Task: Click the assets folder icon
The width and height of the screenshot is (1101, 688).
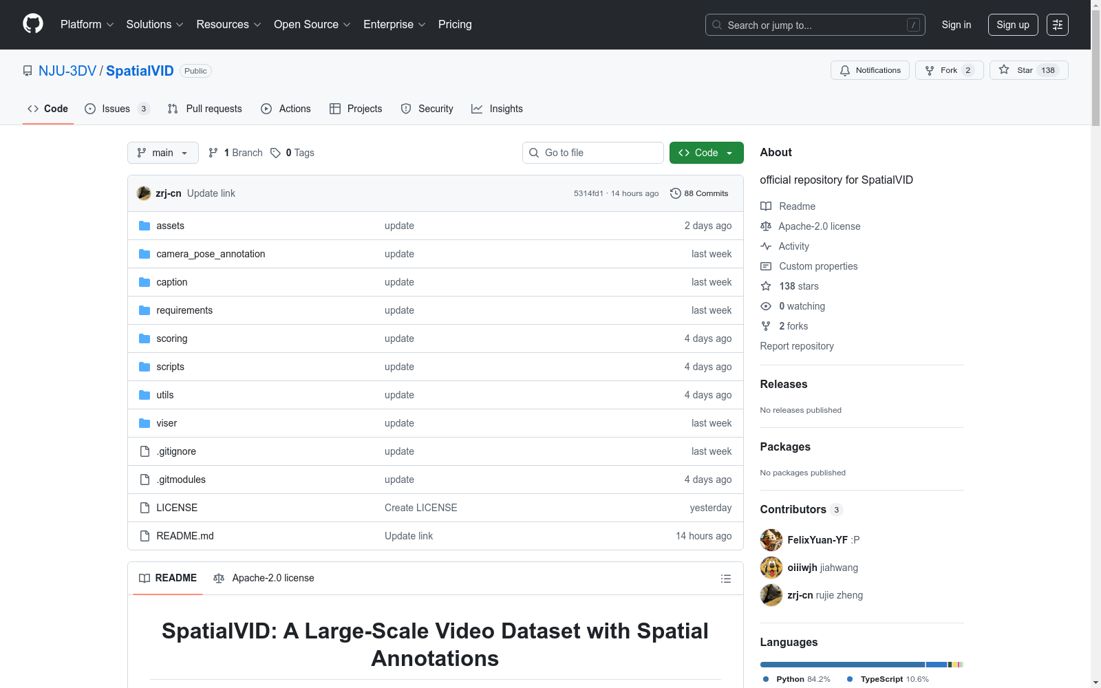Action: 145,226
